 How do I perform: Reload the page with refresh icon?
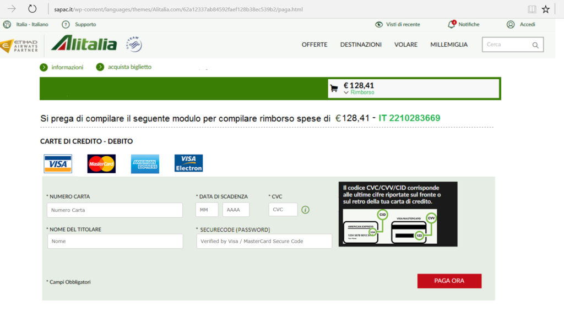[x=32, y=9]
